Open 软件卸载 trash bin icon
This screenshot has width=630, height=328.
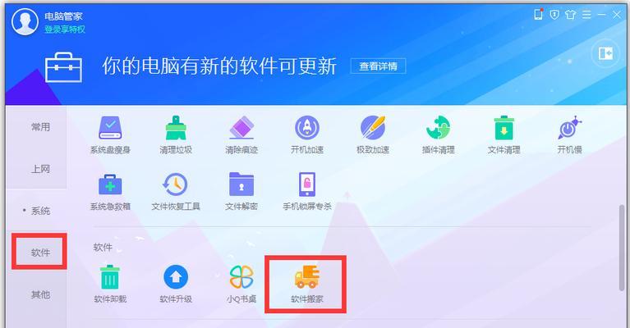110,276
